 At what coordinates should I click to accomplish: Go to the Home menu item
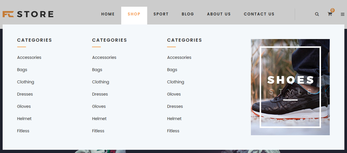(x=108, y=14)
